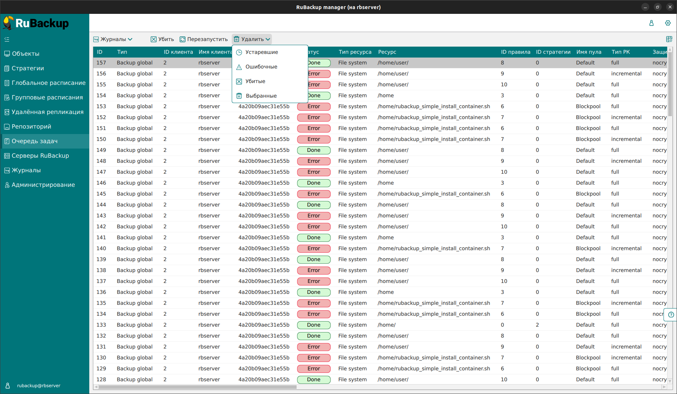Select Устаревшие from delete menu
This screenshot has width=677, height=394.
[x=262, y=52]
